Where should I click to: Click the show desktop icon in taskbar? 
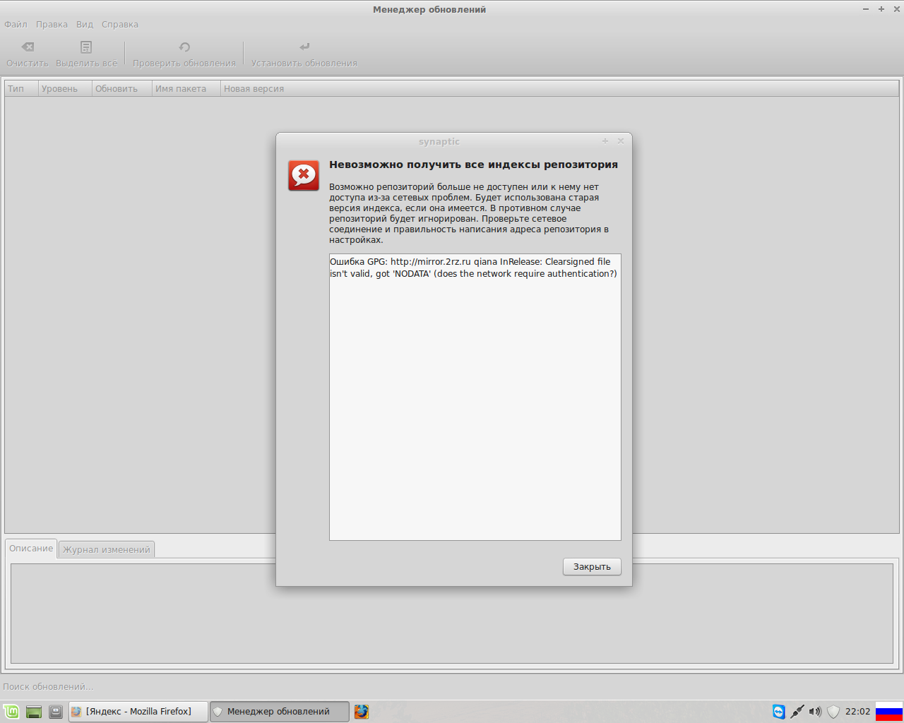tap(33, 712)
